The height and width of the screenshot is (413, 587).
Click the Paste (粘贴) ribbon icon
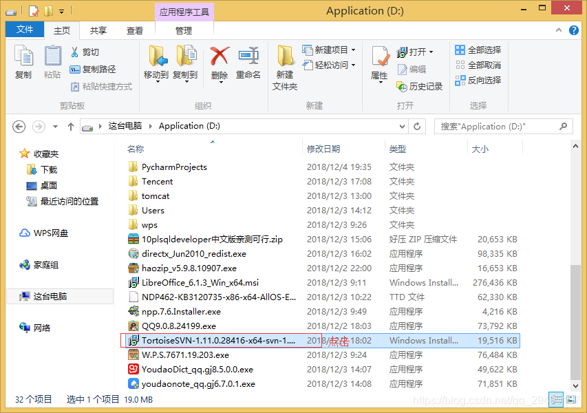tap(52, 62)
